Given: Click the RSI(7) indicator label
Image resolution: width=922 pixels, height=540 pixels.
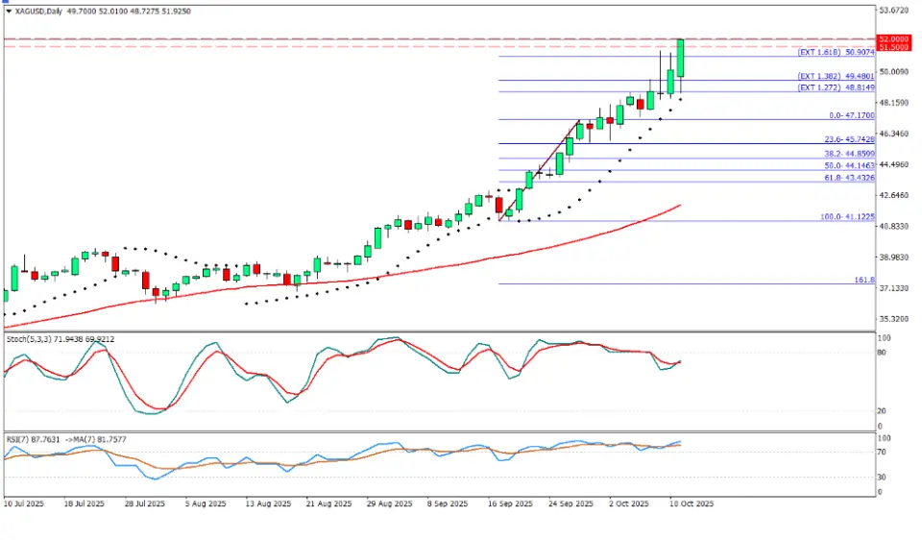Looking at the screenshot, I should 19,439.
